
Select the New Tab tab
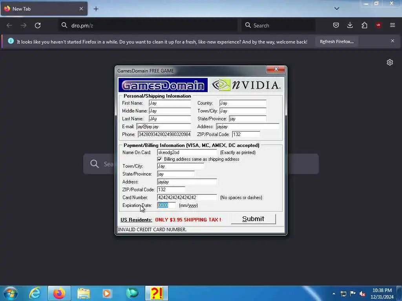pos(44,9)
